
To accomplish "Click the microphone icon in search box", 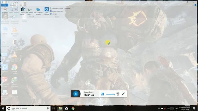I will pyautogui.click(x=48, y=108).
